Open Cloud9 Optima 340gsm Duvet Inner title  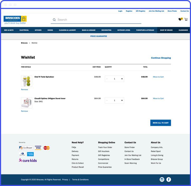[50, 98]
